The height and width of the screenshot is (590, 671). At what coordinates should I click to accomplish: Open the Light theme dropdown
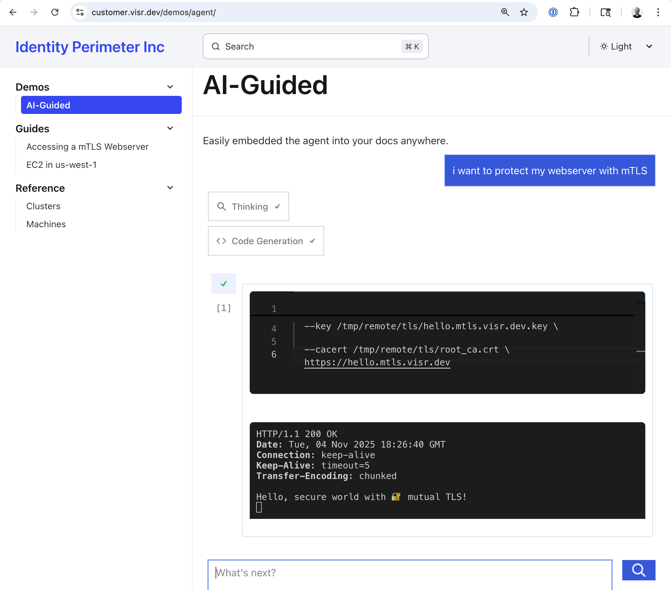[649, 46]
